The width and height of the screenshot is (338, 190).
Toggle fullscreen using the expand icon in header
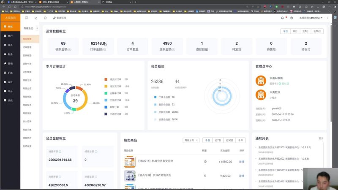click(36, 18)
